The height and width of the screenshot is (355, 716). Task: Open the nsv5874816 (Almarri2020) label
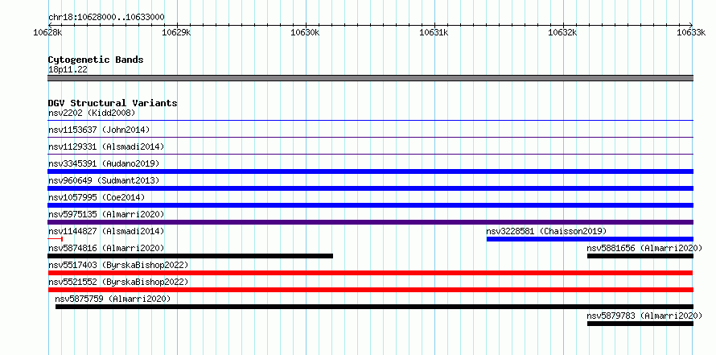click(106, 248)
